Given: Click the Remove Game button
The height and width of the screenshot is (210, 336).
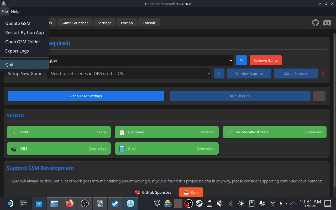Looking at the screenshot, I should 265,60.
